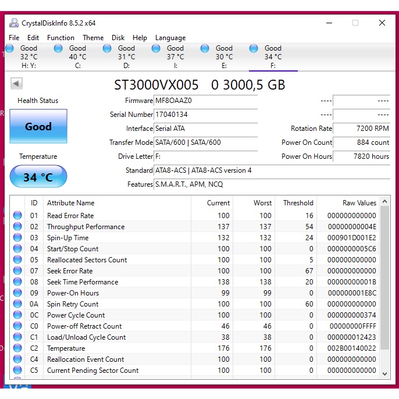399x399 pixels.
Task: Click the Standard field ATA8-ACS
Action: 272,170
